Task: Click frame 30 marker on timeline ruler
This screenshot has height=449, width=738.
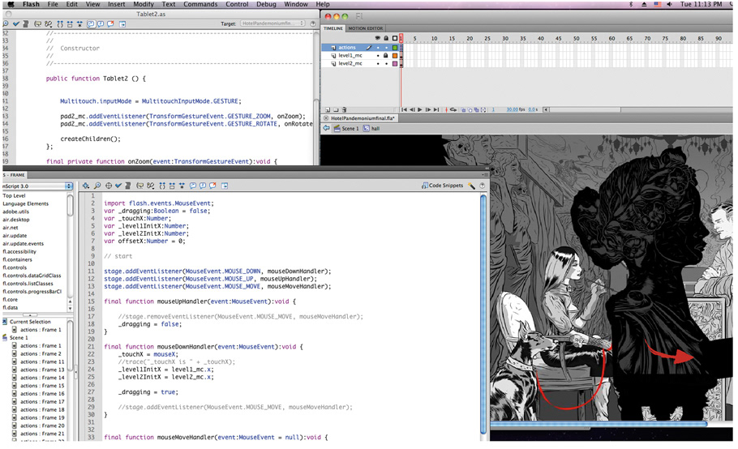Action: coord(505,39)
